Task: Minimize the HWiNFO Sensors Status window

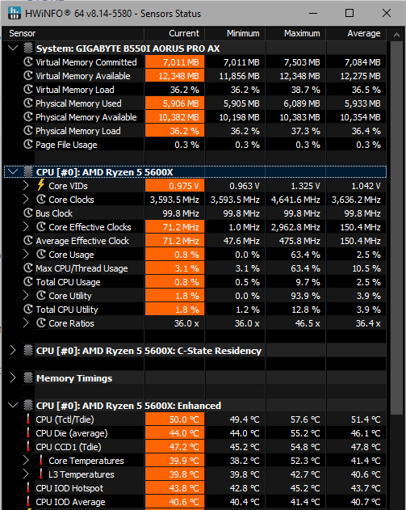Action: pos(313,13)
